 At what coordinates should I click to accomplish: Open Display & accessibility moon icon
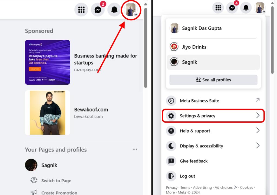tap(171, 146)
